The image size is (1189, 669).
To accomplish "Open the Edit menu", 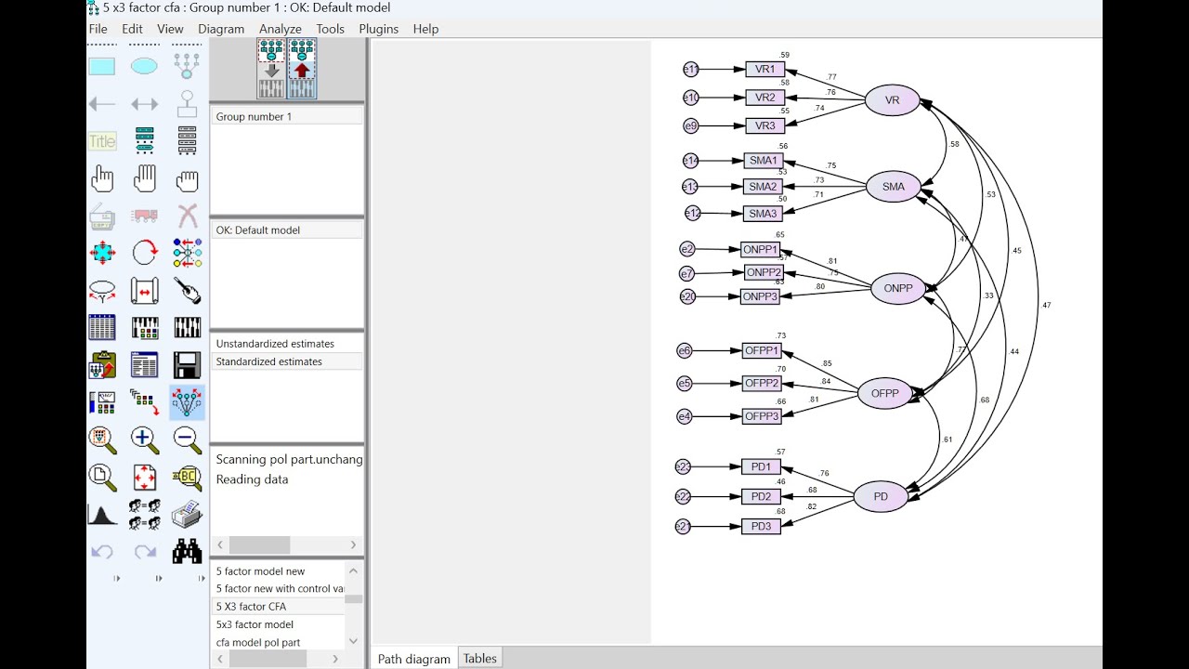I will tap(132, 29).
